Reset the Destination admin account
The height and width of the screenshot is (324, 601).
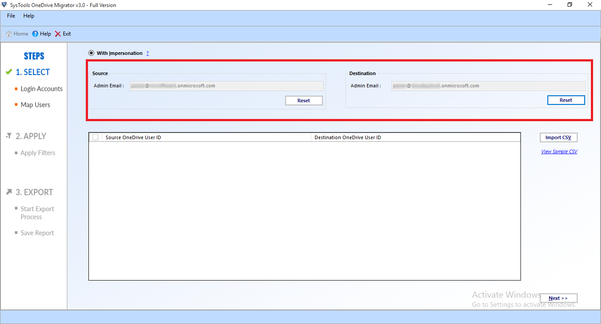point(566,100)
